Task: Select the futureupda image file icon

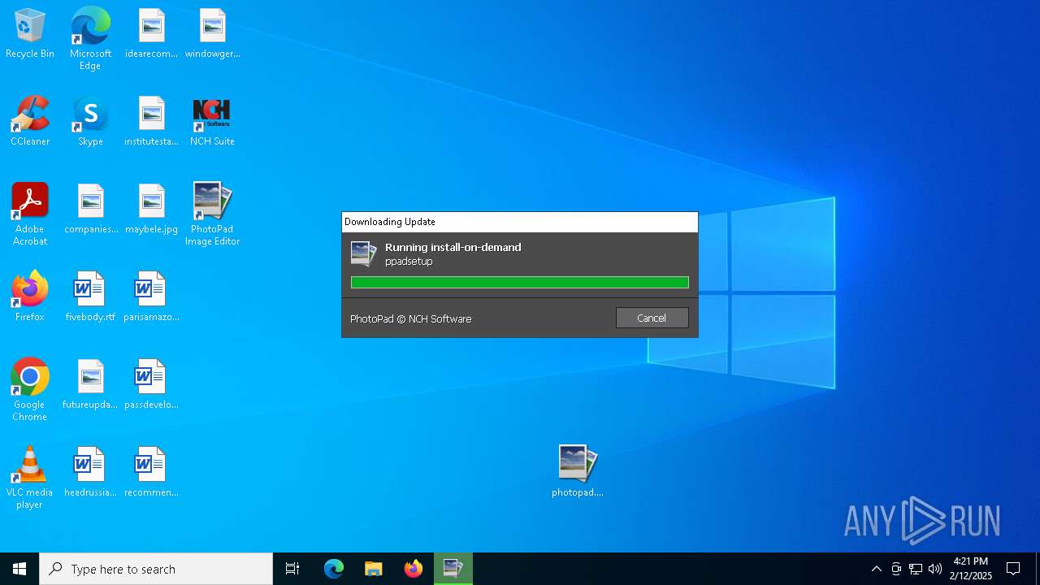Action: 90,385
